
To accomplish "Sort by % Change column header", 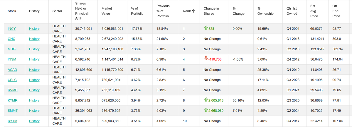I will [238, 11].
